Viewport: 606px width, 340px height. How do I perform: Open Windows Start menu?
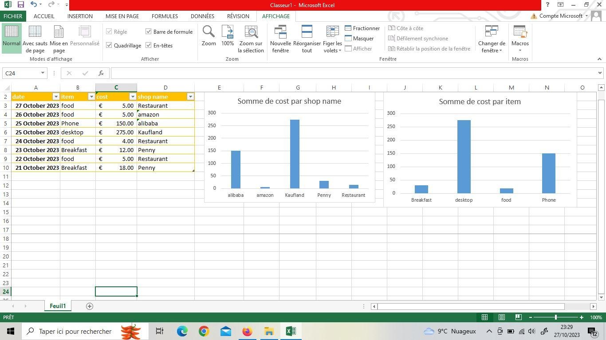click(x=10, y=331)
